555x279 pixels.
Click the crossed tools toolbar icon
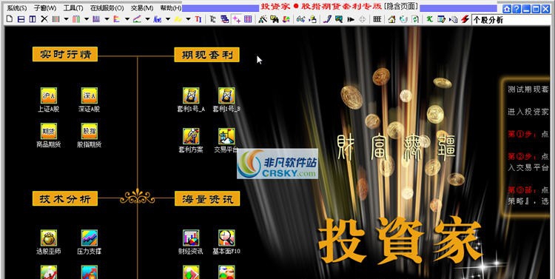(262, 19)
